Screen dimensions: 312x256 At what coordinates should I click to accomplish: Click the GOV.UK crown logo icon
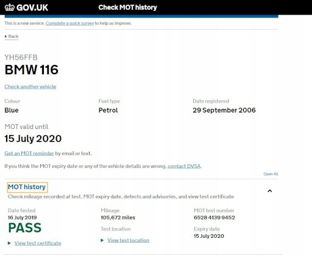coord(10,7)
